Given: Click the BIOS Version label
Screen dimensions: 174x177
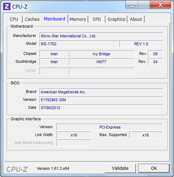Looking at the screenshot, I should point(29,99).
